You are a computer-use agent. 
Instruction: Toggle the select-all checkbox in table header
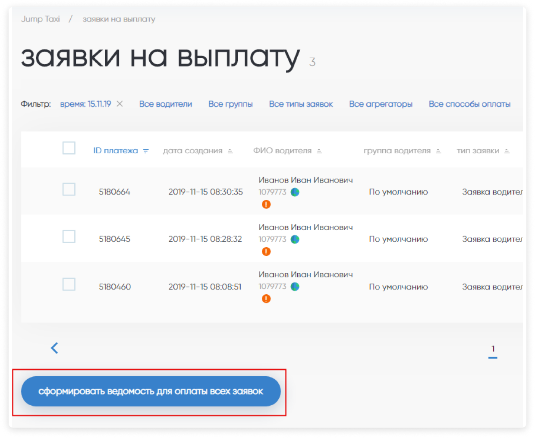[x=69, y=148]
